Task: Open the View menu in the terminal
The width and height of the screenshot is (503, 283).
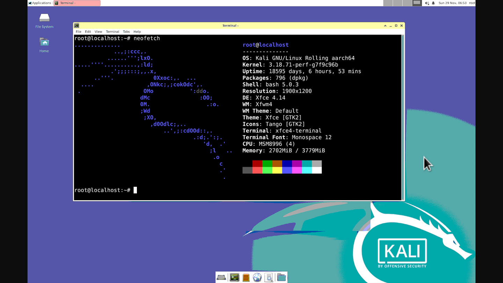Action: tap(99, 31)
